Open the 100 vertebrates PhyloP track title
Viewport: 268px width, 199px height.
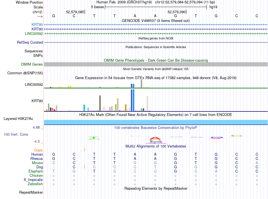[155, 128]
